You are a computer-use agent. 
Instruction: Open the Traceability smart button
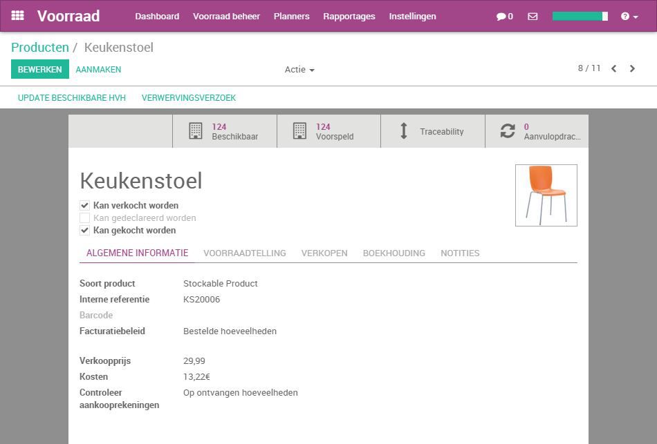[433, 131]
